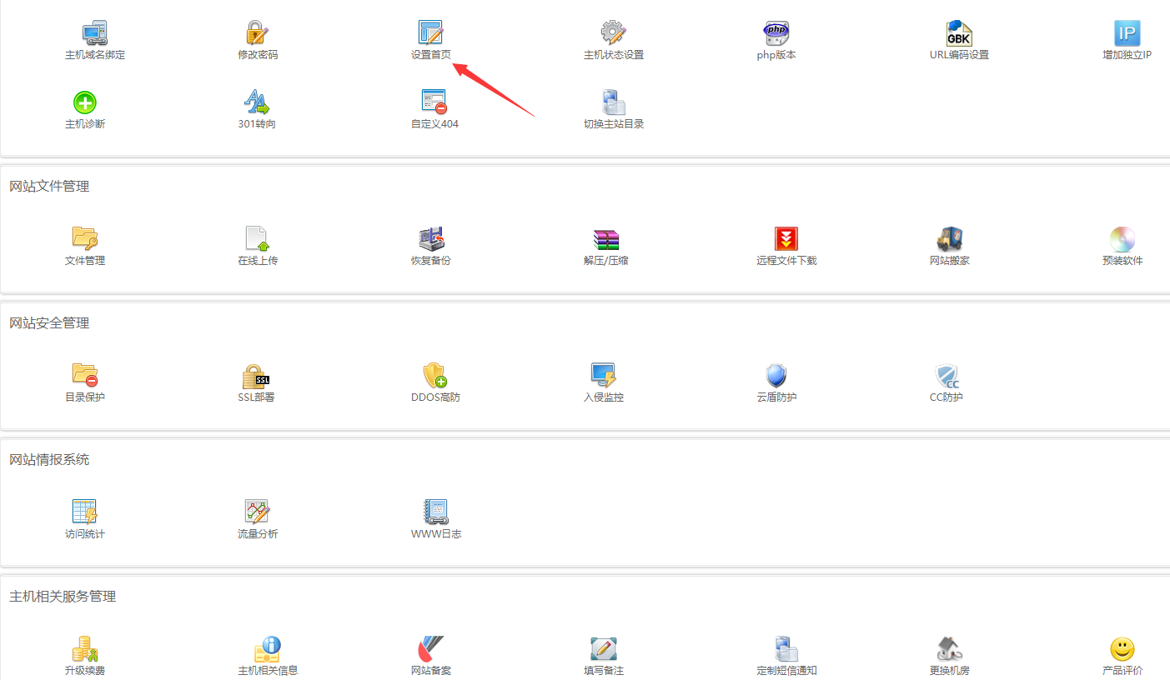Open the SSL部署 lock icon

[x=256, y=376]
